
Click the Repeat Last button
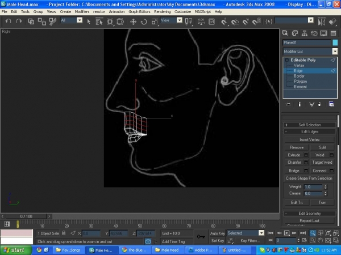[310, 221]
